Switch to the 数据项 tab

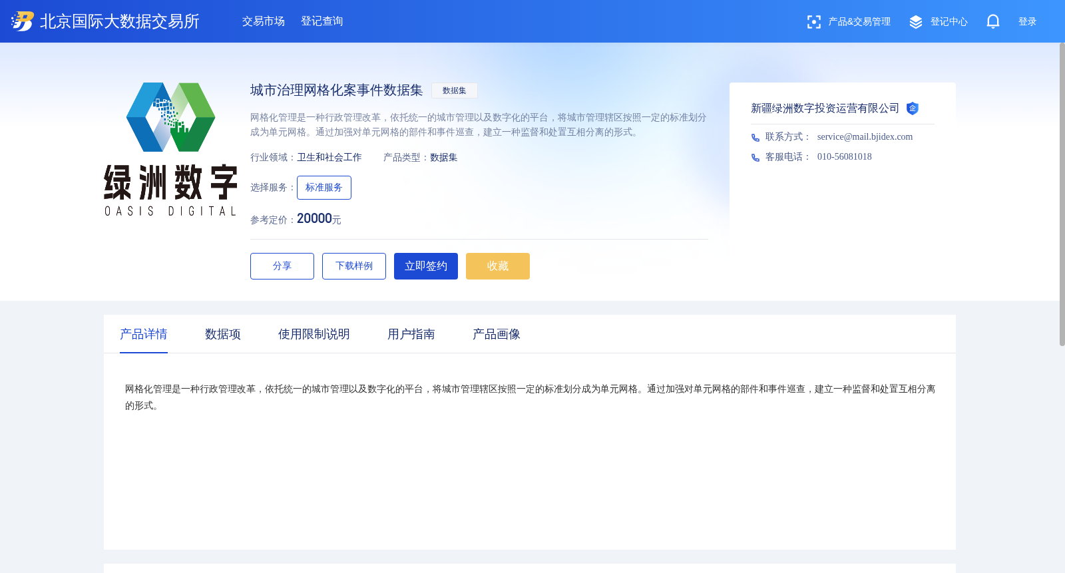tap(223, 334)
